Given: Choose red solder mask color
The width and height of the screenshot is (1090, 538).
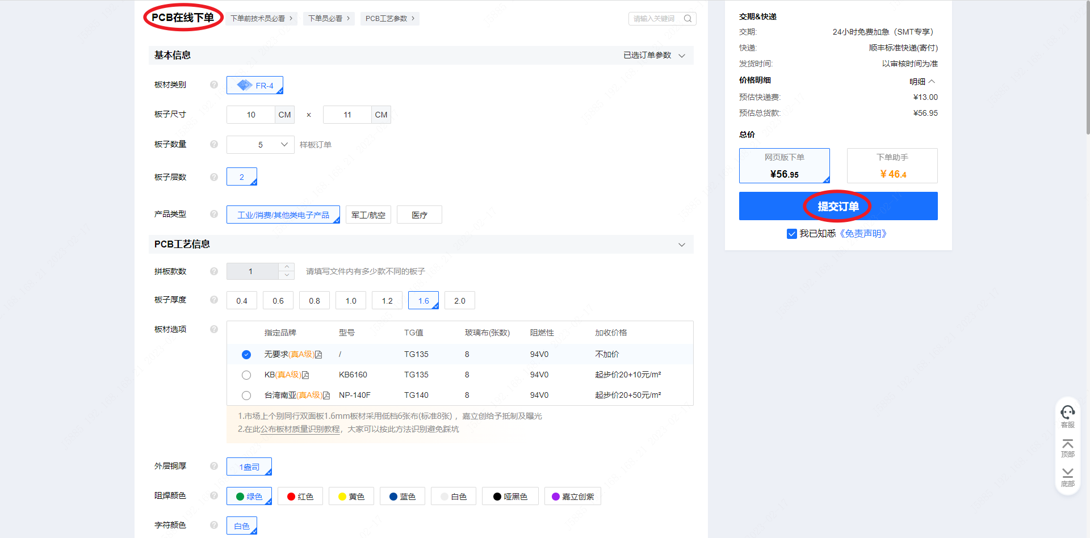Looking at the screenshot, I should (x=300, y=497).
